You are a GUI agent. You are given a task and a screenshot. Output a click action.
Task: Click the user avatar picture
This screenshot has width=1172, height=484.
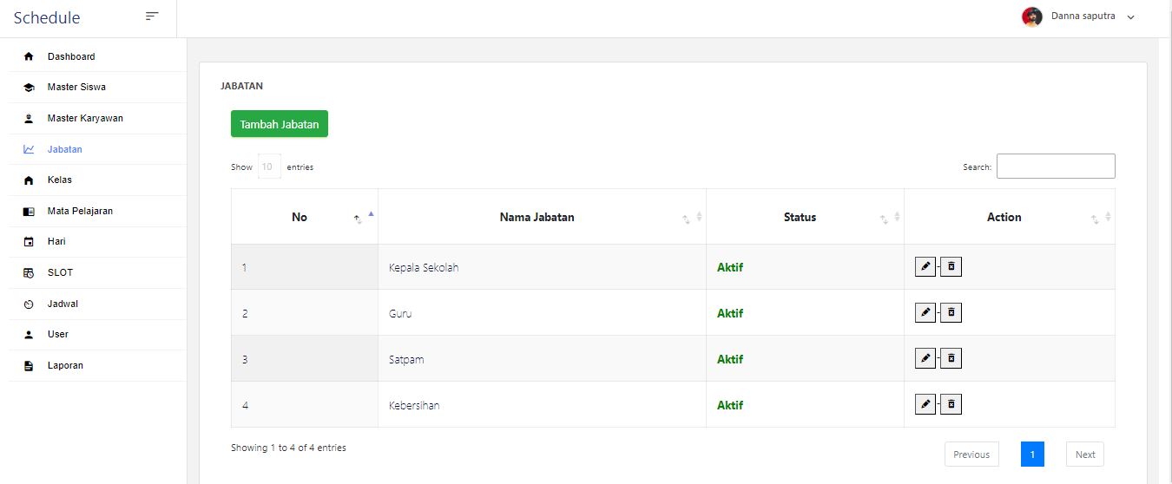pyautogui.click(x=1031, y=17)
